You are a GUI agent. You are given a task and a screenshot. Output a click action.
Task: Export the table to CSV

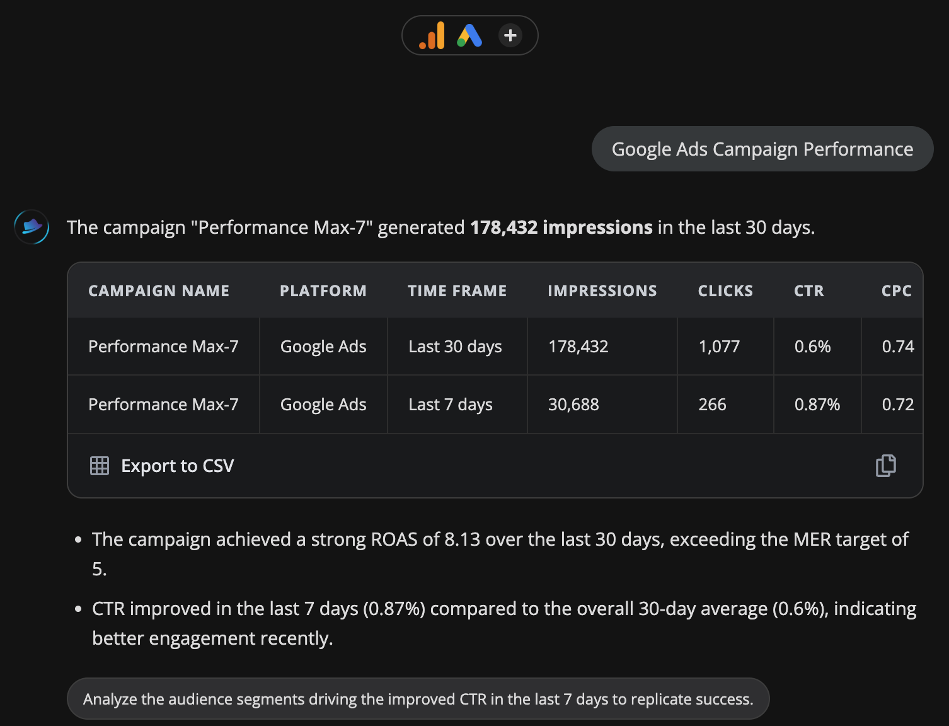click(177, 466)
